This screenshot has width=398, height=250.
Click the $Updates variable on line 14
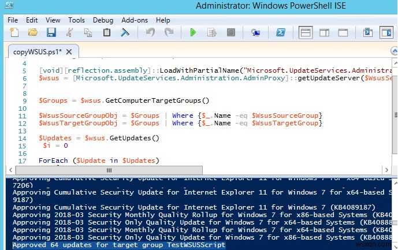point(55,138)
